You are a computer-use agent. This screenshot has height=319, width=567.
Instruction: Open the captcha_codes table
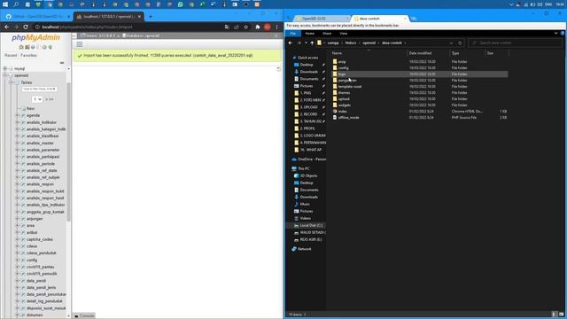(x=40, y=239)
